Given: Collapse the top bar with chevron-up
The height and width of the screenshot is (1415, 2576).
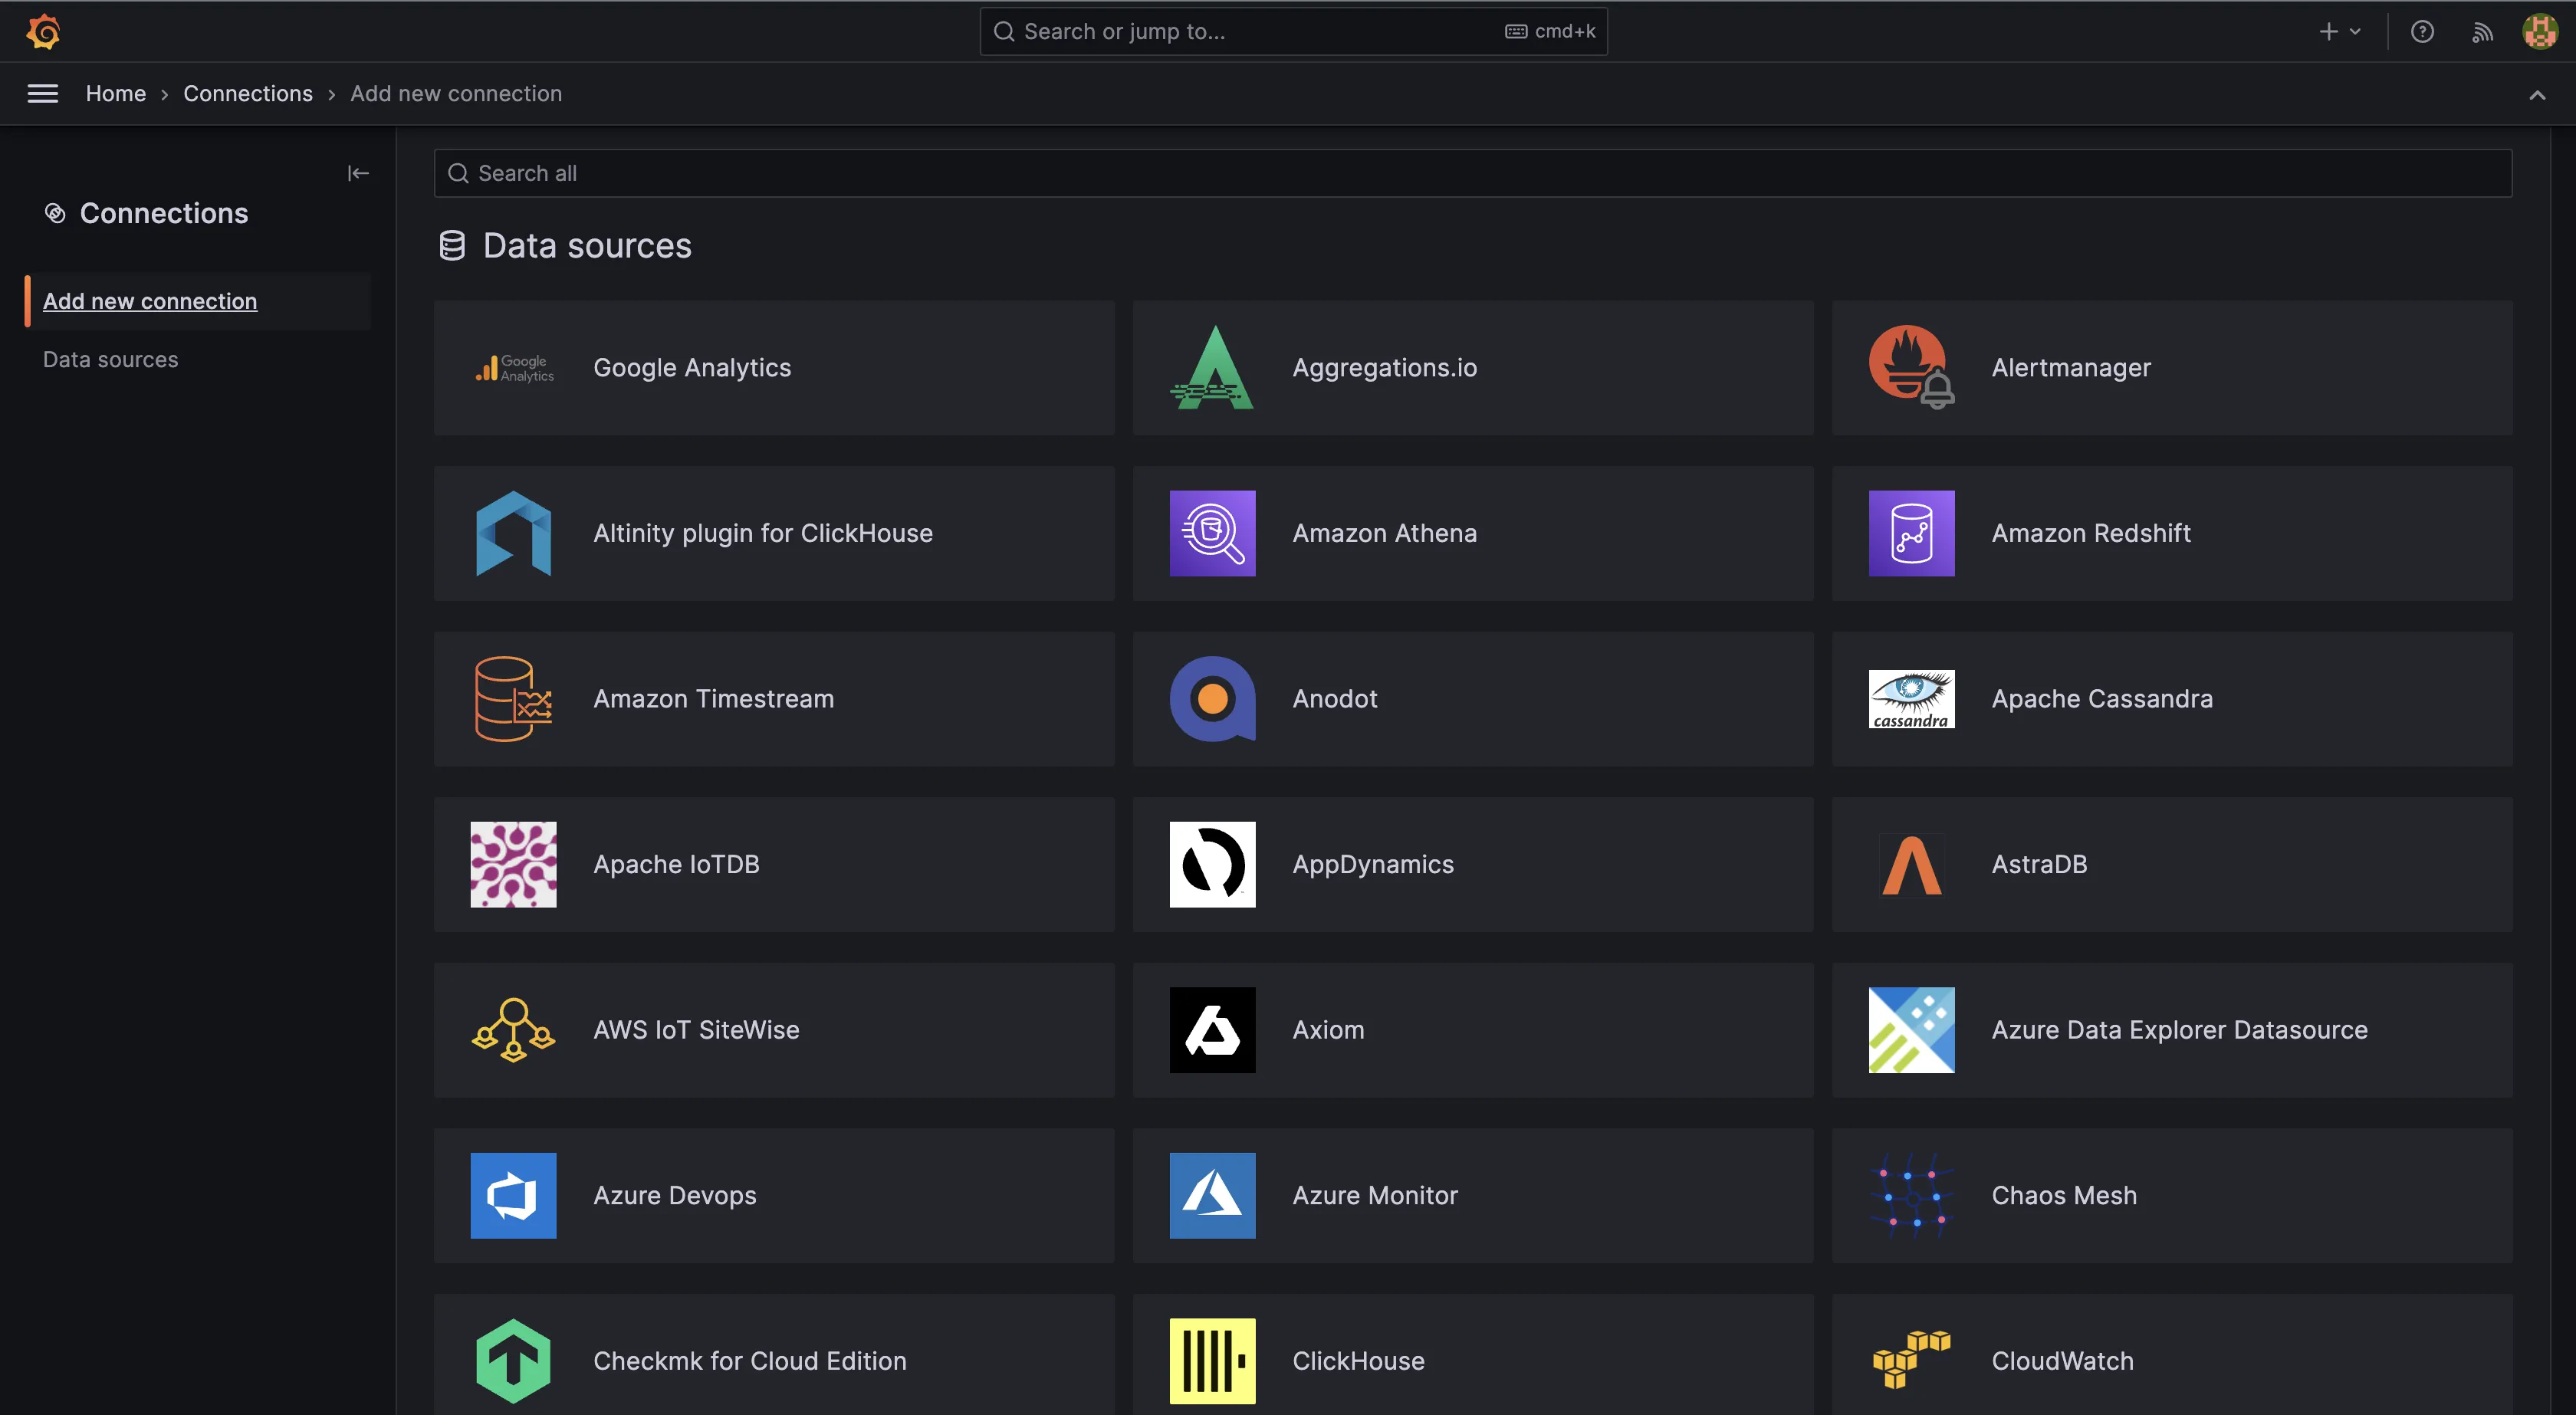Looking at the screenshot, I should tap(2536, 95).
